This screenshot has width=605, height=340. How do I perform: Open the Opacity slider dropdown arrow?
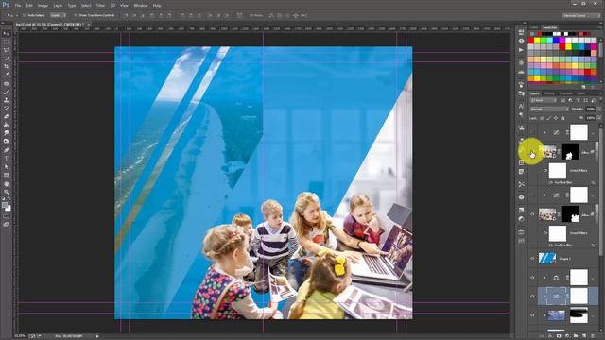pos(599,110)
